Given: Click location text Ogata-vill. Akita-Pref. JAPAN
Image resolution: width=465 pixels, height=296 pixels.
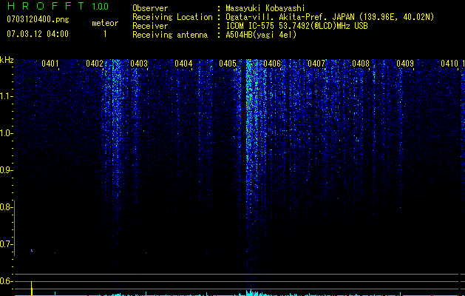Looking at the screenshot, I should pos(290,17).
